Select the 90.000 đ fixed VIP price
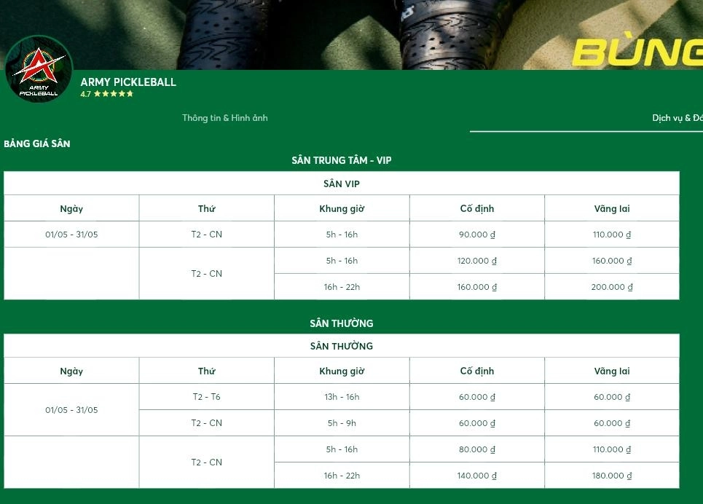 tap(477, 235)
